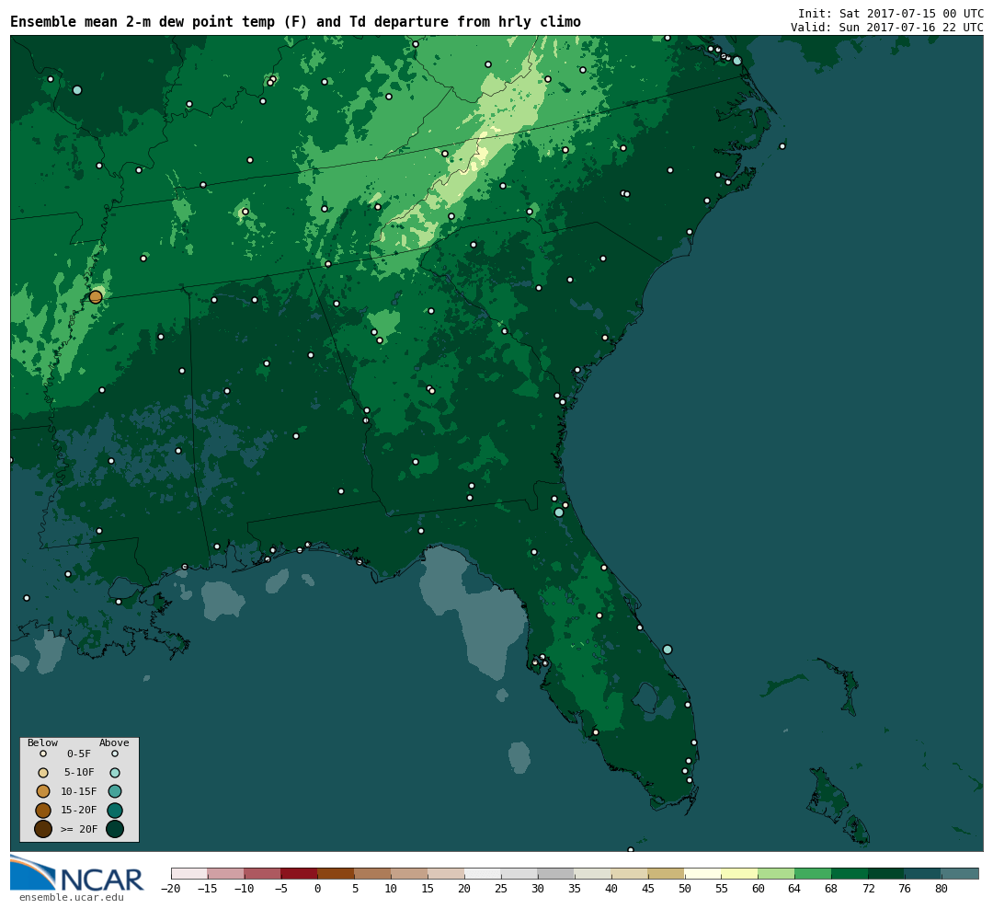Pick the 10 to 15 tan swatch
This screenshot has height=909, width=993.
pos(410,873)
